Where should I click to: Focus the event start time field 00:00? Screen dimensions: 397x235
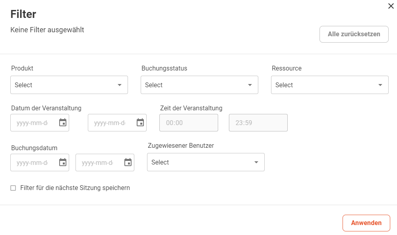tap(189, 123)
